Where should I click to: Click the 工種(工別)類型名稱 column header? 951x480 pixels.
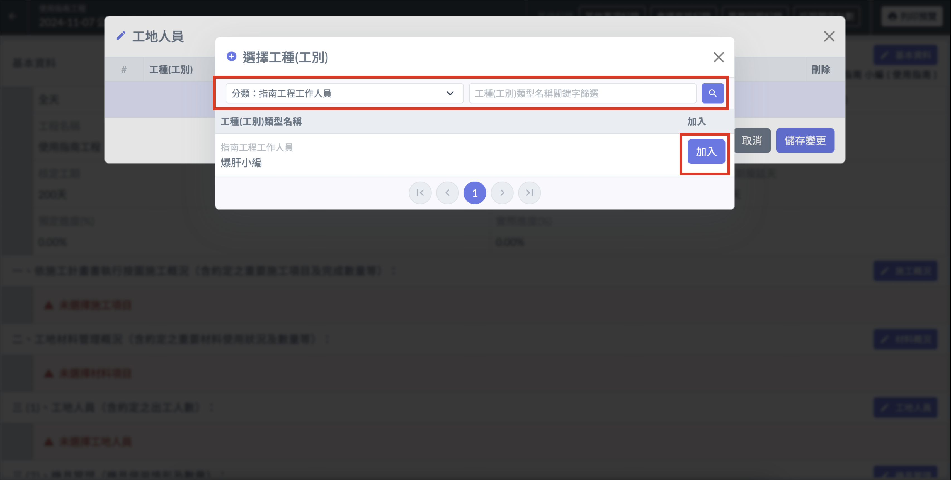[261, 122]
